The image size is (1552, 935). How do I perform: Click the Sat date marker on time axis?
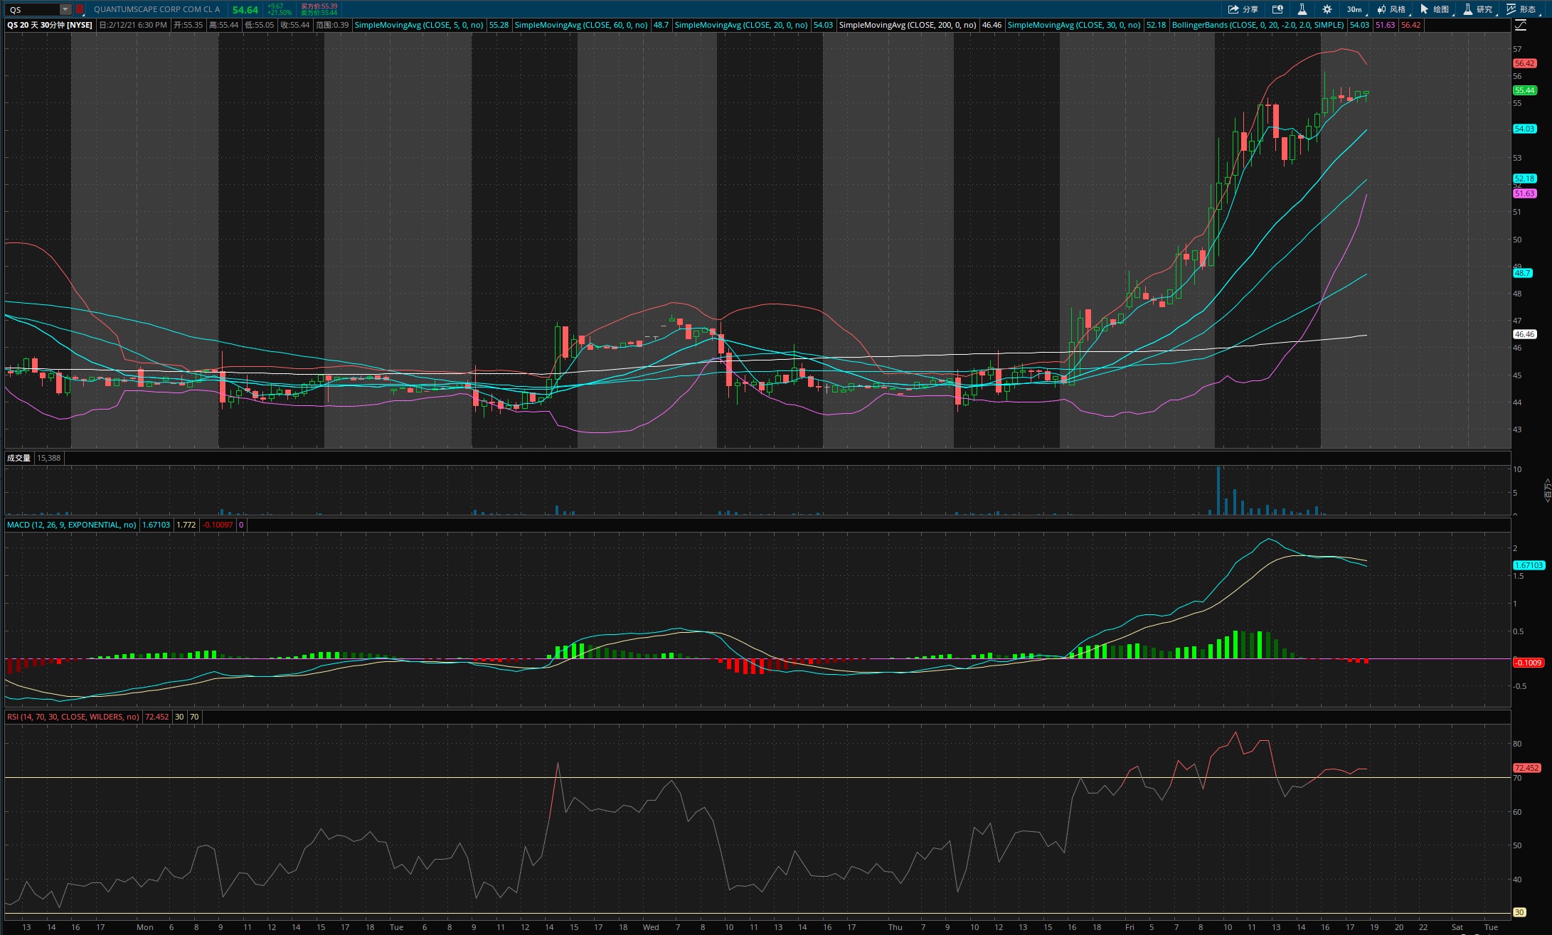[x=1457, y=927]
